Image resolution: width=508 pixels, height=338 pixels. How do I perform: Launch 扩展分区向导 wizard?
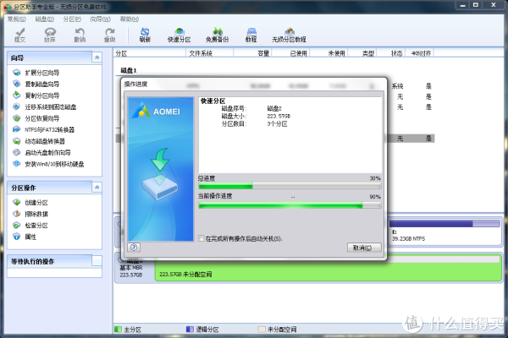coord(36,73)
